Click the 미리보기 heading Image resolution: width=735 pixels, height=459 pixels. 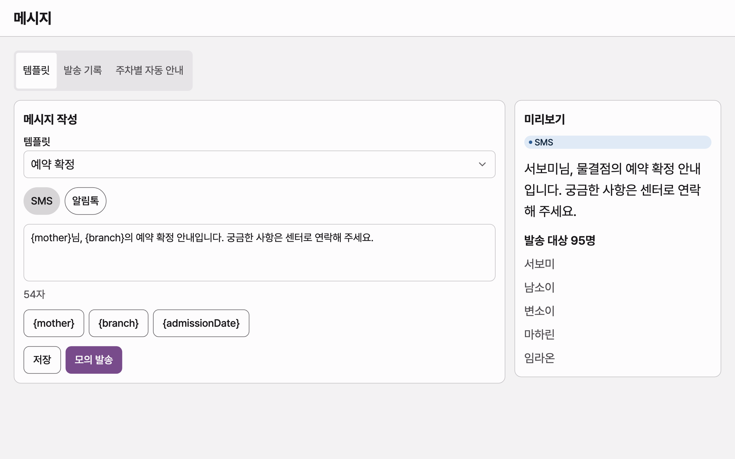pyautogui.click(x=545, y=119)
